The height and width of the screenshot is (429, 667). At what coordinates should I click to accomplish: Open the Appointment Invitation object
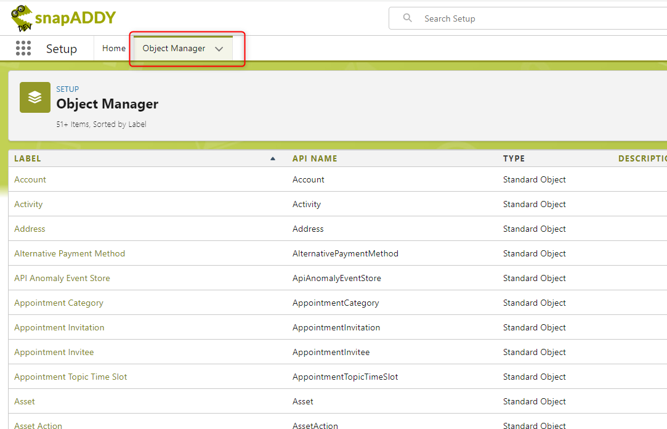[59, 327]
